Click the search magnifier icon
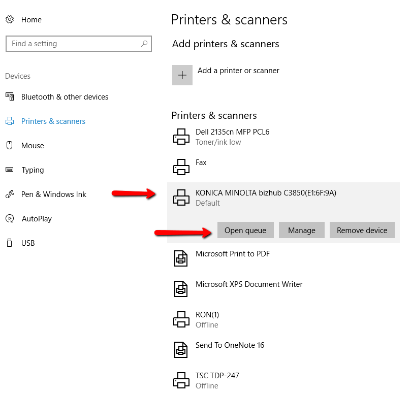Image resolution: width=411 pixels, height=394 pixels. (x=144, y=44)
